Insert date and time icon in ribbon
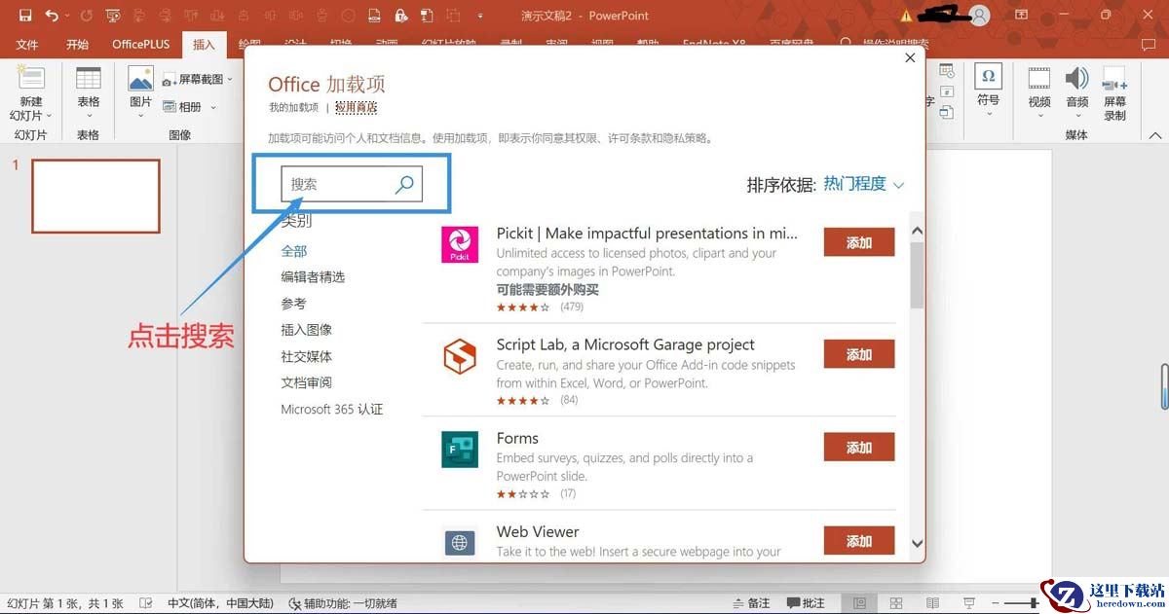Viewport: 1169px width, 614px height. click(946, 71)
